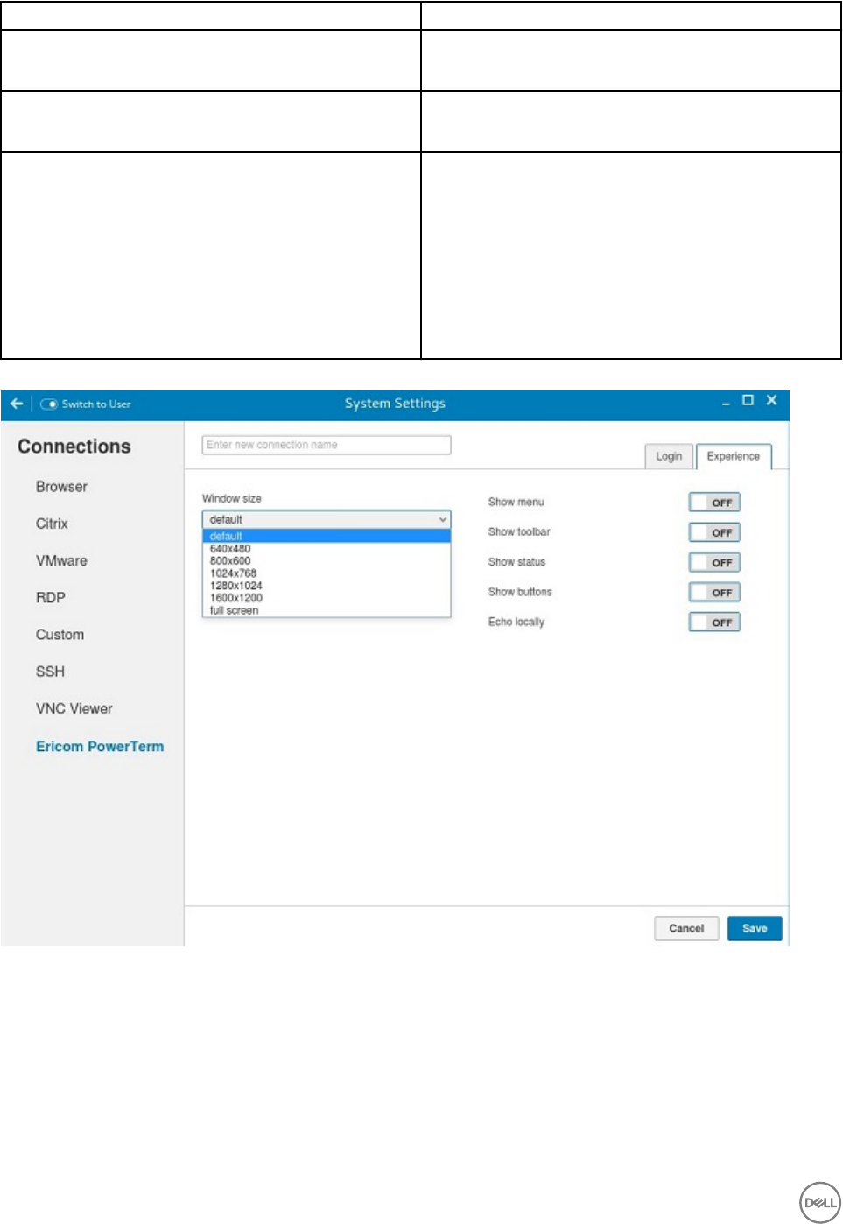Turn on the Show buttons toggle
This screenshot has height=1224, width=843.
[x=714, y=592]
